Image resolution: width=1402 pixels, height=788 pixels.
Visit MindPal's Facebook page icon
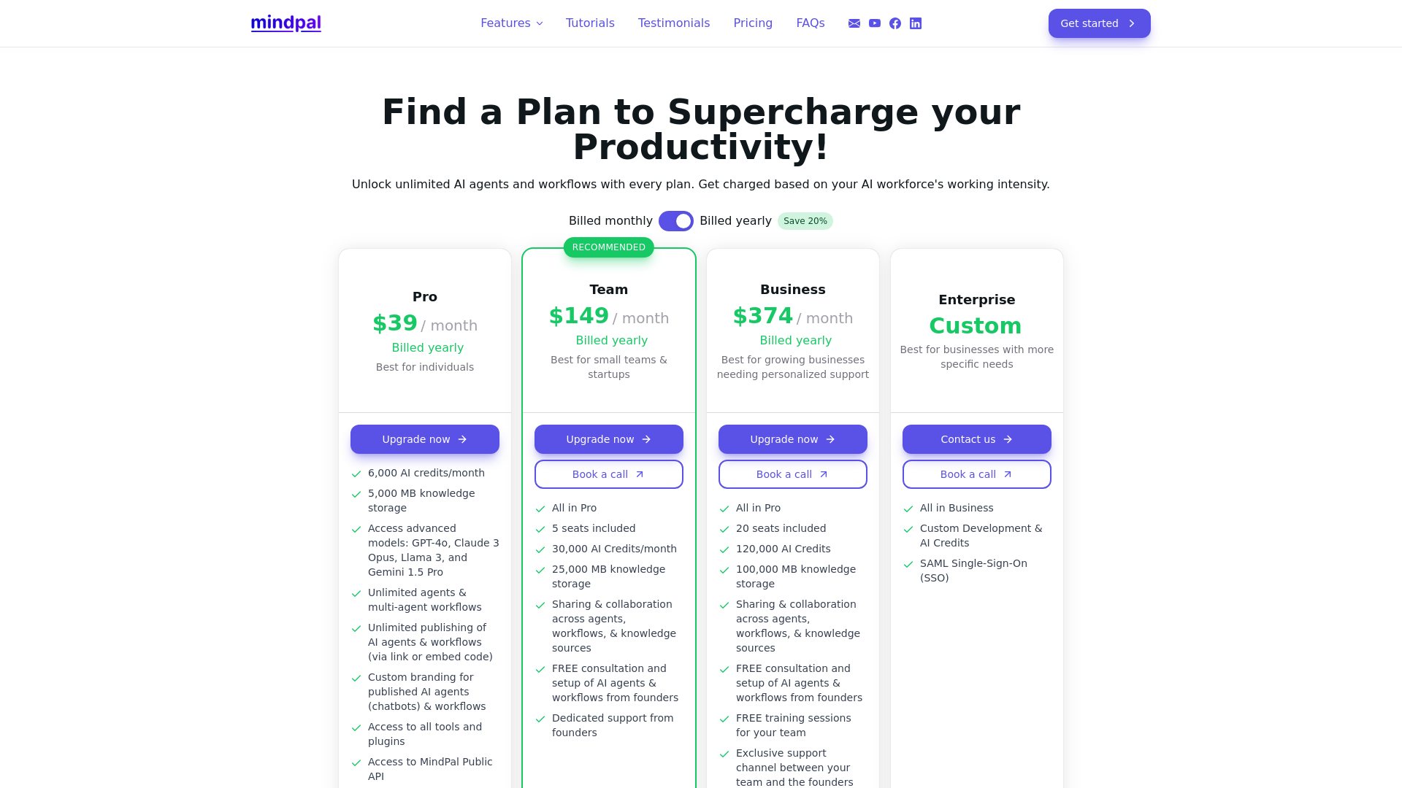(x=895, y=23)
